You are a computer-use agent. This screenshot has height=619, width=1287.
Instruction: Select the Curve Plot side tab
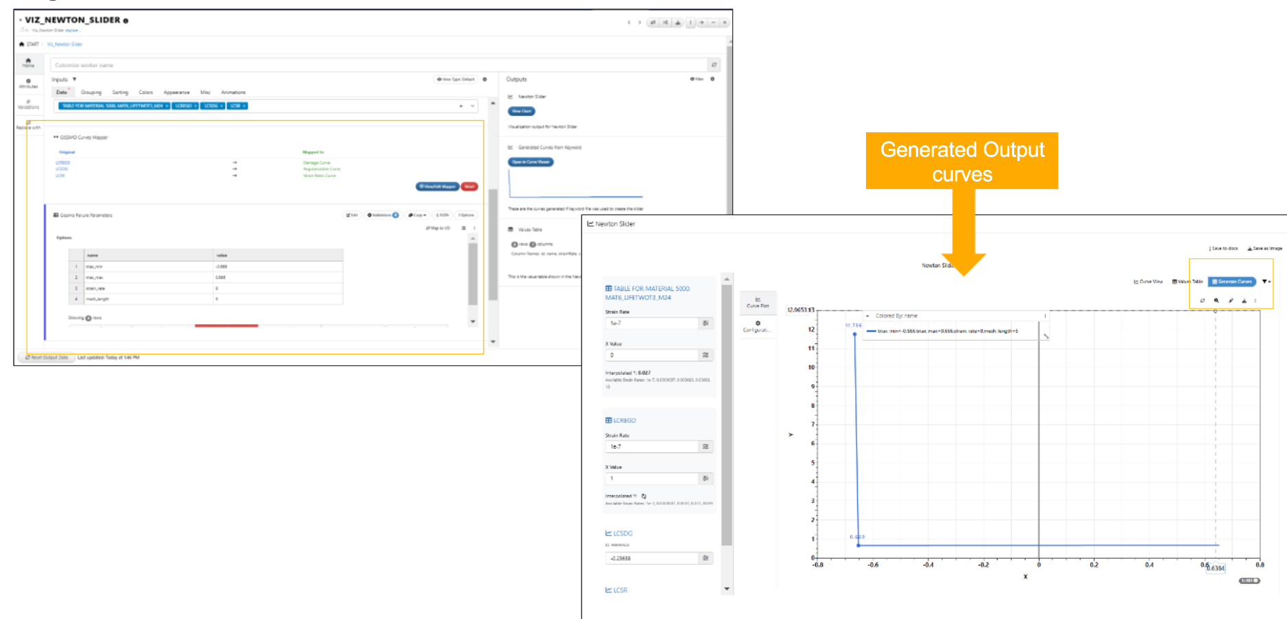[x=758, y=302]
